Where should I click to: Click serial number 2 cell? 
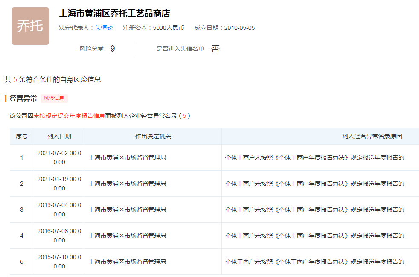coord(22,184)
